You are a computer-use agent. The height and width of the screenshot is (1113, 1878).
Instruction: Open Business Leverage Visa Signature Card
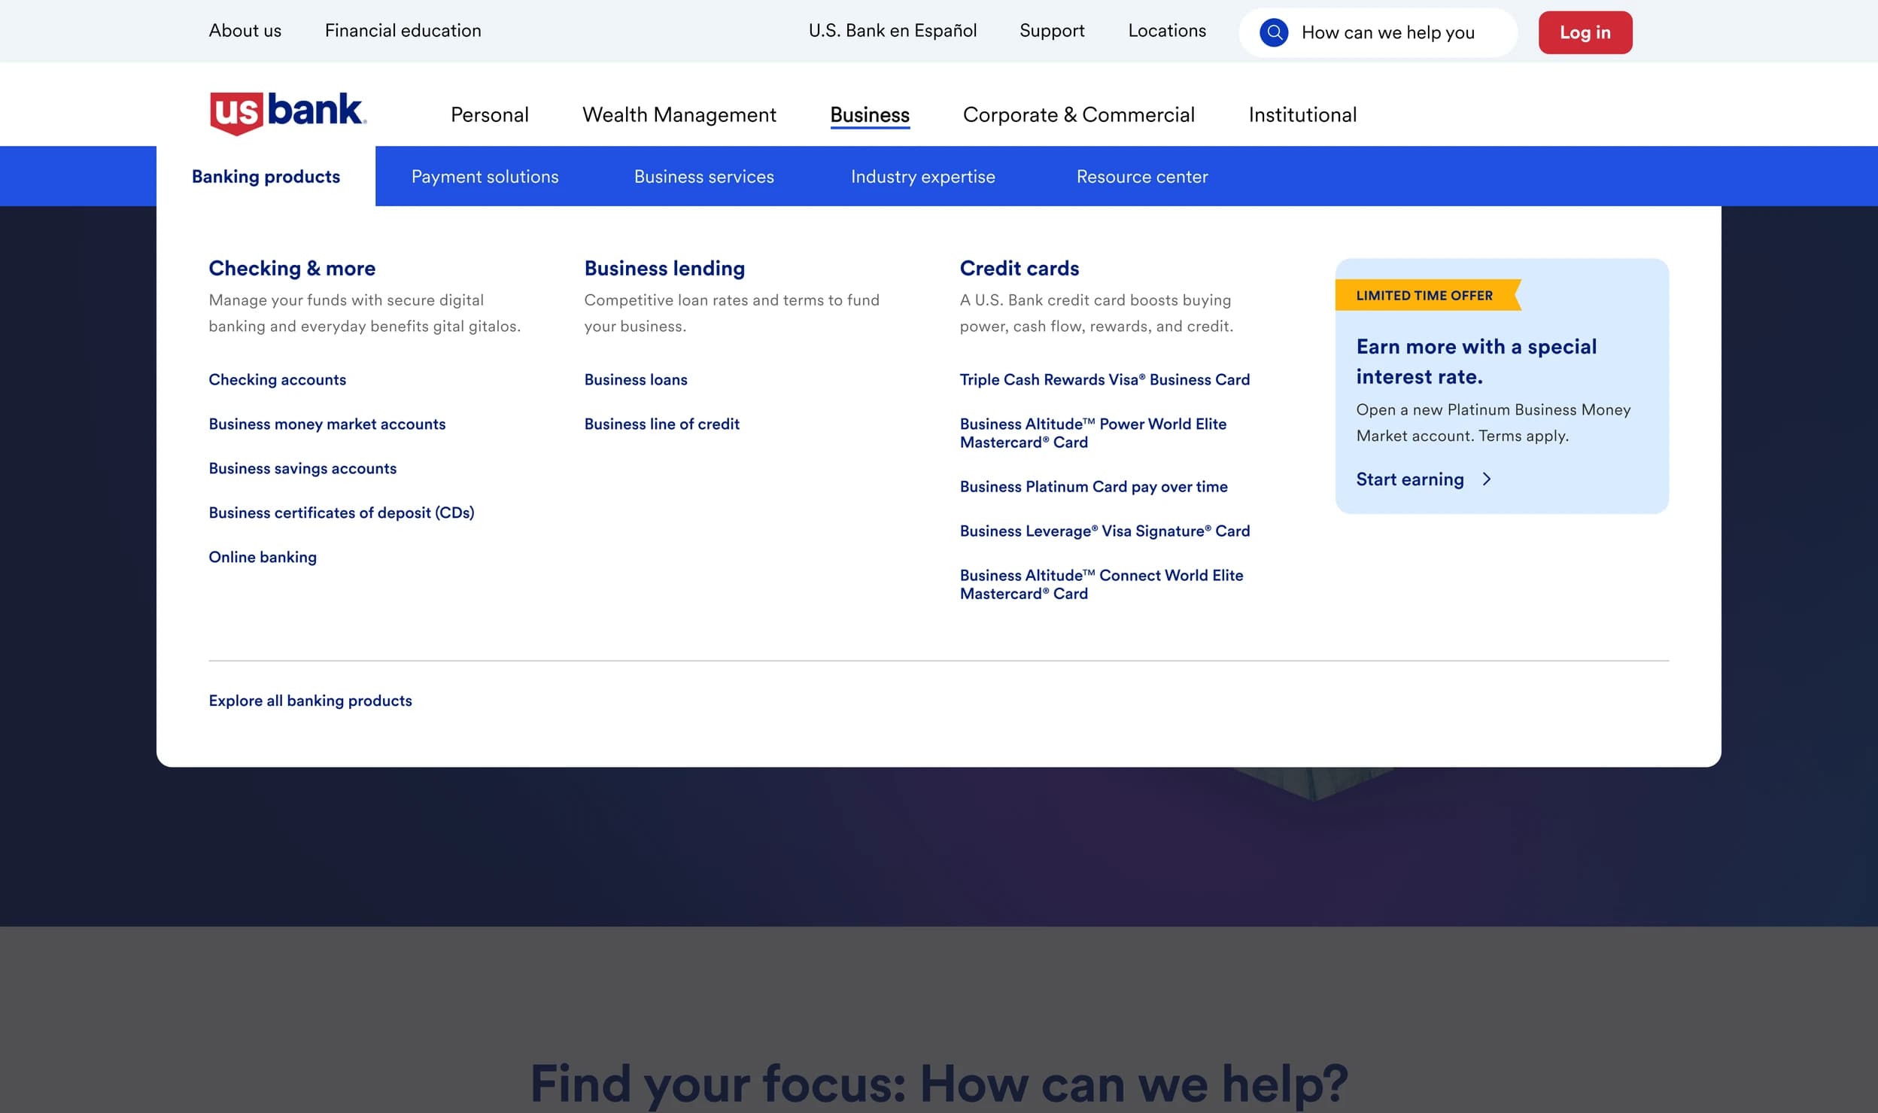pyautogui.click(x=1105, y=531)
